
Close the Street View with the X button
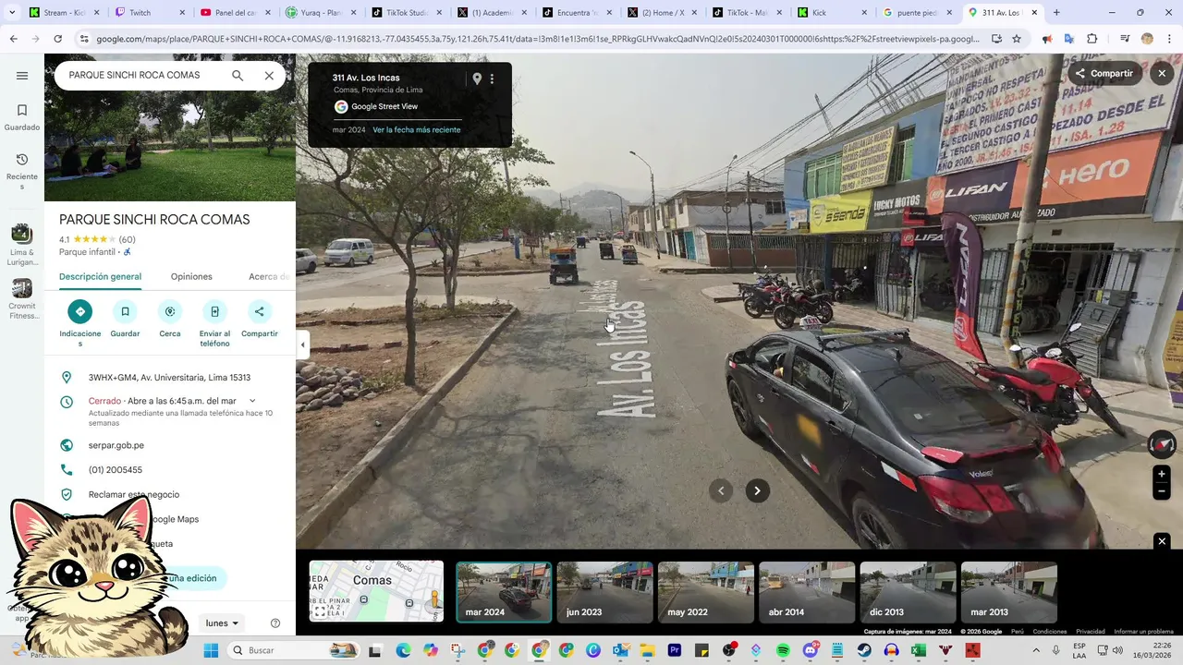coord(1162,73)
